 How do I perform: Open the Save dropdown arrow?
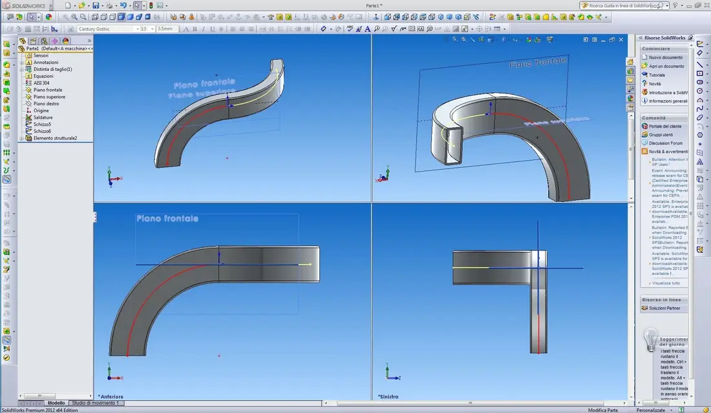(103, 5)
